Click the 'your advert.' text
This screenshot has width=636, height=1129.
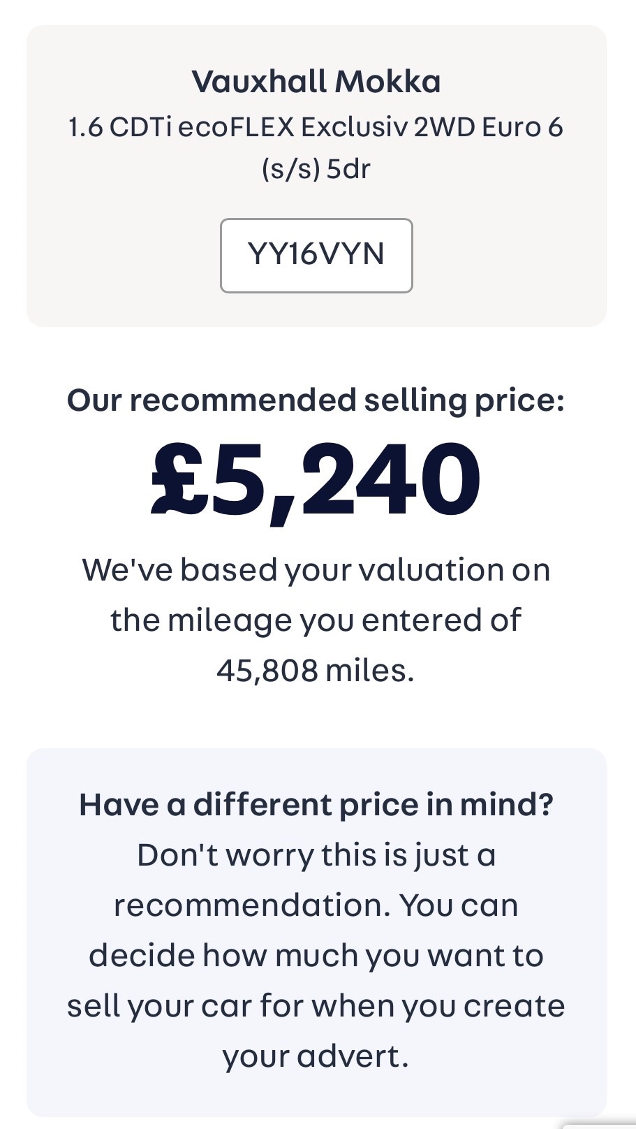coord(316,1056)
